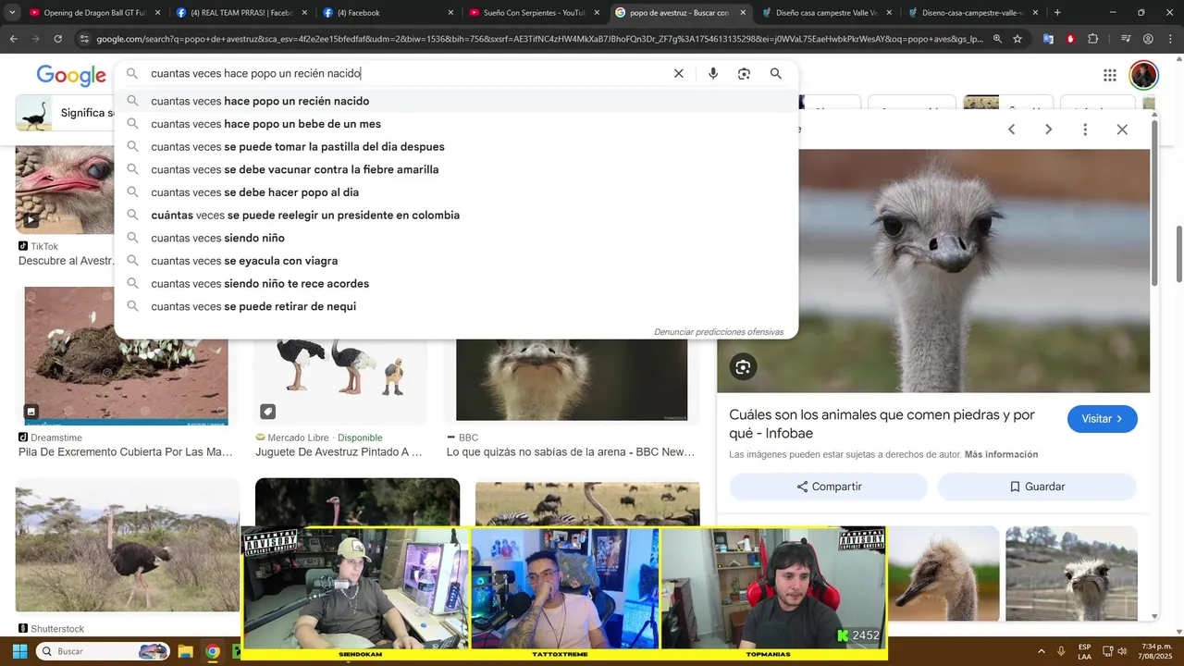This screenshot has height=666, width=1184.
Task: Select suggestion 'vacunar contra la fiebre amarilla'
Action: pyautogui.click(x=456, y=169)
